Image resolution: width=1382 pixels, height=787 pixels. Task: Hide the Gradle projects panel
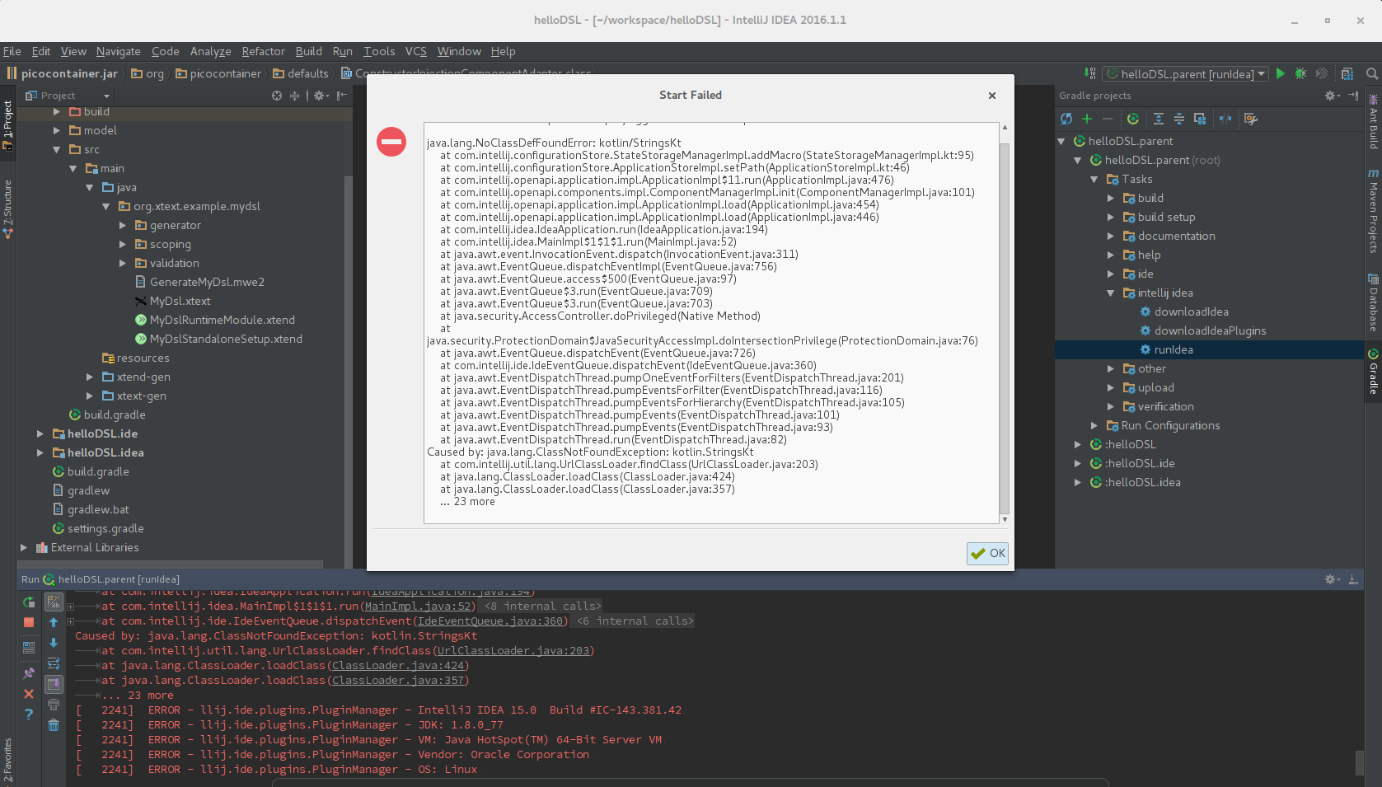(1353, 96)
